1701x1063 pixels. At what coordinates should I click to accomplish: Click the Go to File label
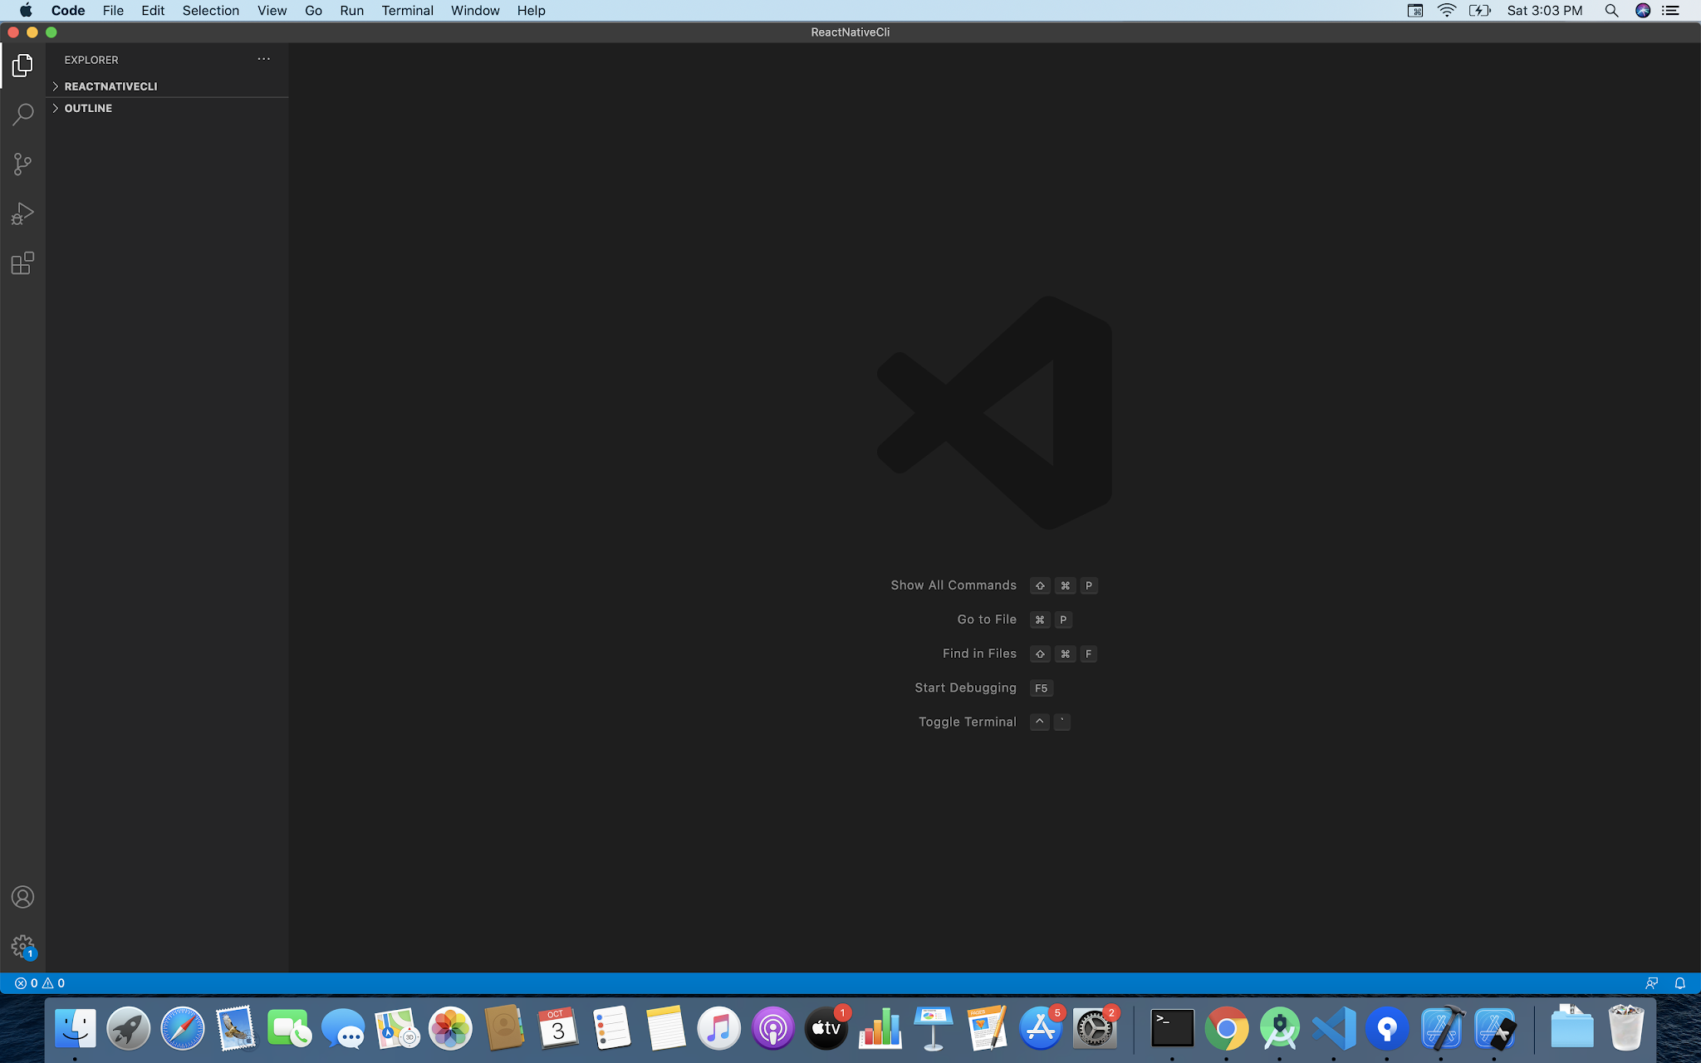(987, 620)
